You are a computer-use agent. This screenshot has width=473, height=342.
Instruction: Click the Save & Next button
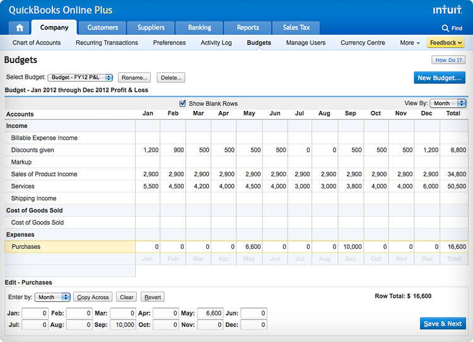coord(443,324)
